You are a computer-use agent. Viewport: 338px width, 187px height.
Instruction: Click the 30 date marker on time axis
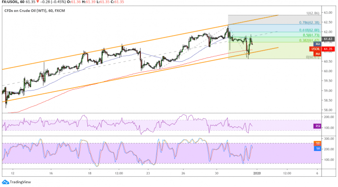216,173
